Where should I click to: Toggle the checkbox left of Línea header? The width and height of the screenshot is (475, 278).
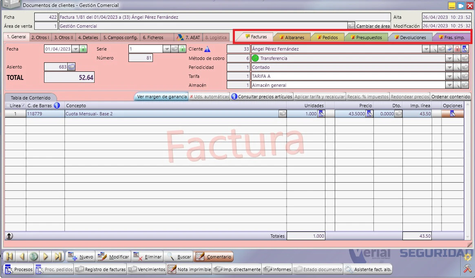pos(8,106)
